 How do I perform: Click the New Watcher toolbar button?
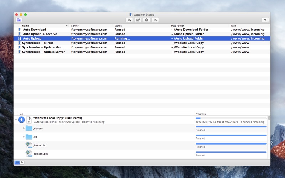click(x=129, y=20)
